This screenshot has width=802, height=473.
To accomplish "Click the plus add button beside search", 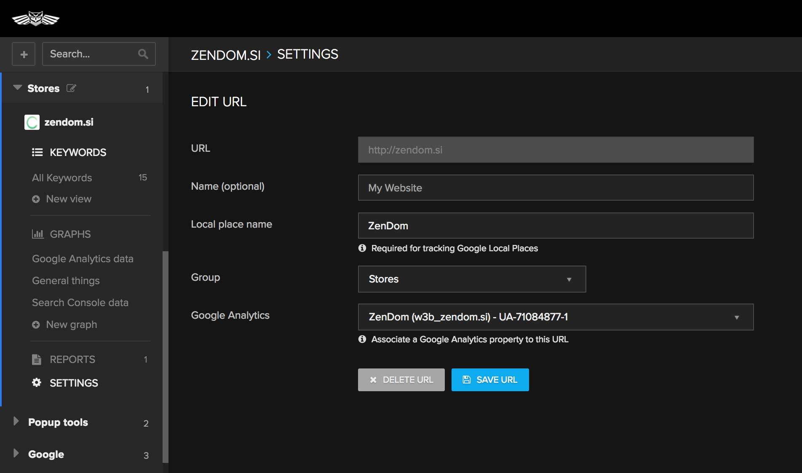I will tap(24, 54).
